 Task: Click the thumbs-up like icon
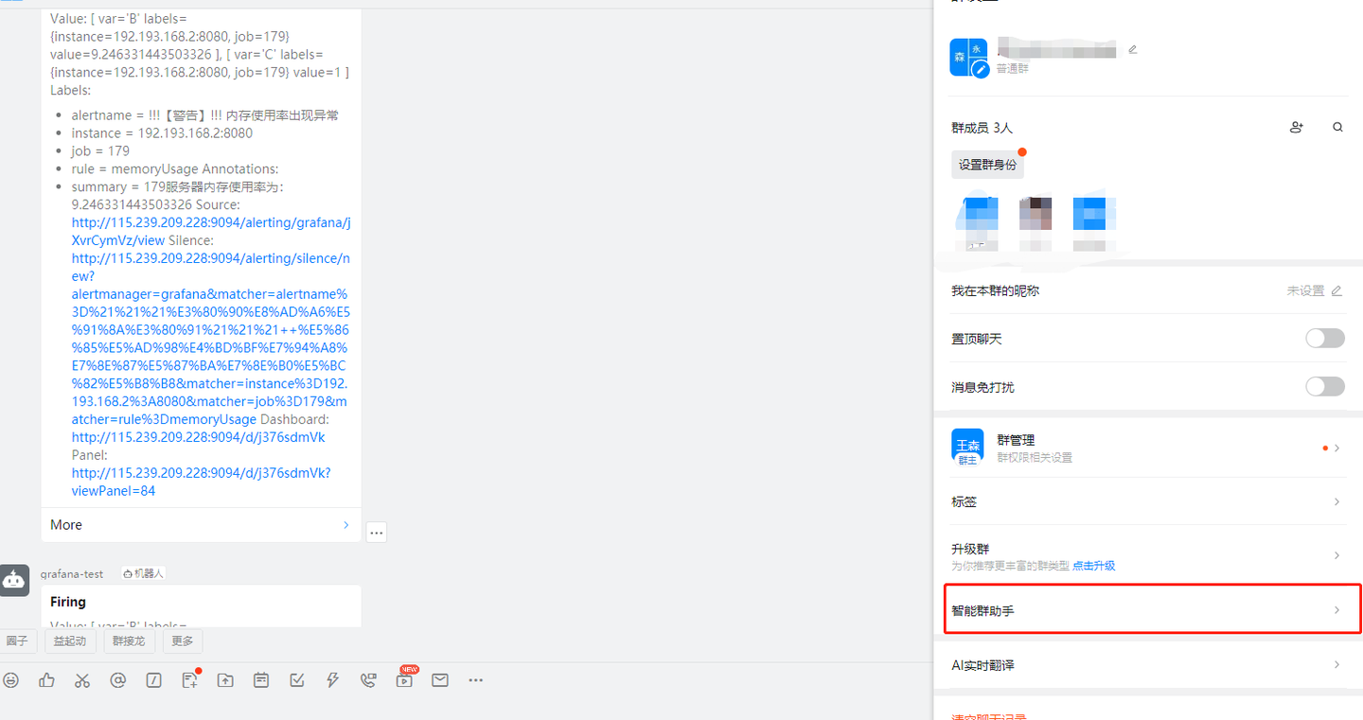tap(46, 680)
